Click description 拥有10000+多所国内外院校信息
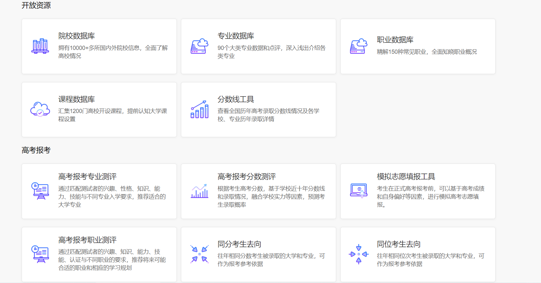The image size is (541, 283). click(113, 52)
